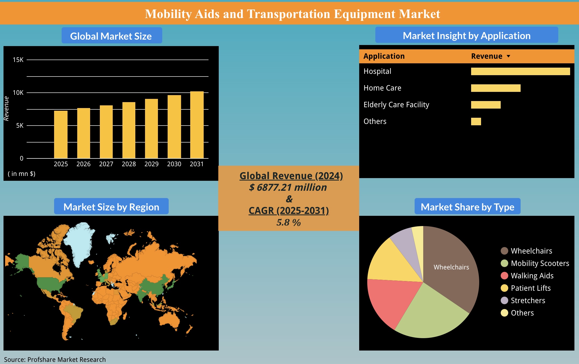
Task: Click the 5.8 % CAGR value
Action: (x=288, y=222)
